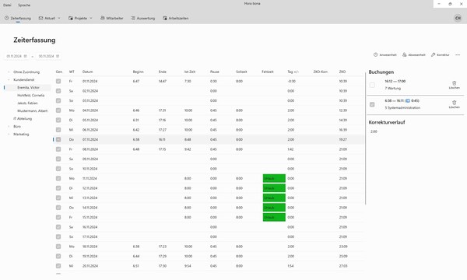Maximize the Hora bona window

pos(450,4)
